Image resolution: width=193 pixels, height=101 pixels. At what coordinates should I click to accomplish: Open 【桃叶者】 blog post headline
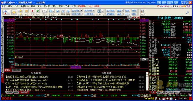click(101, 77)
